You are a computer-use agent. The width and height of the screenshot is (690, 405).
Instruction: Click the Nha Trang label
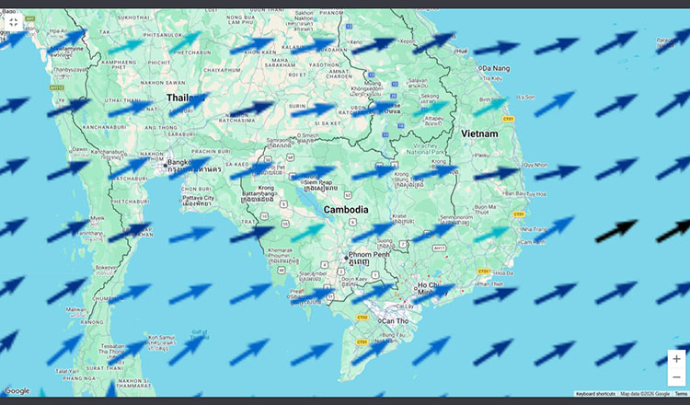point(533,229)
